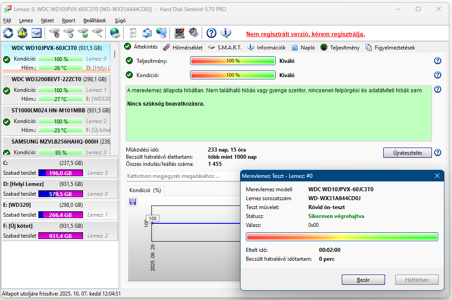Open the Riport menu
The image size is (452, 300).
69,21
